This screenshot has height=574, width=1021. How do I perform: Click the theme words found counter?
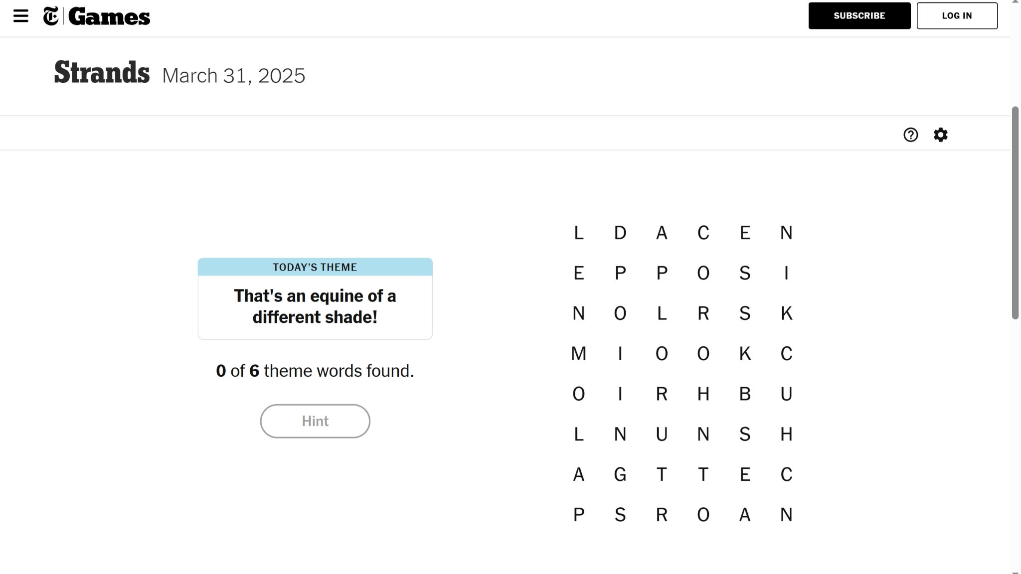click(315, 371)
